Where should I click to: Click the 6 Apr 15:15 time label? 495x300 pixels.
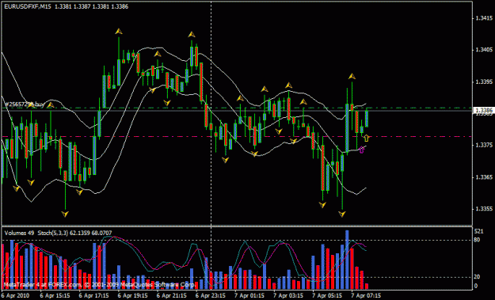(x=55, y=295)
